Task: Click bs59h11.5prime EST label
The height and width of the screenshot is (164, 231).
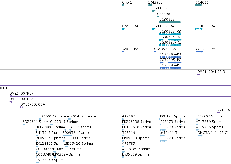Action: coord(173,133)
